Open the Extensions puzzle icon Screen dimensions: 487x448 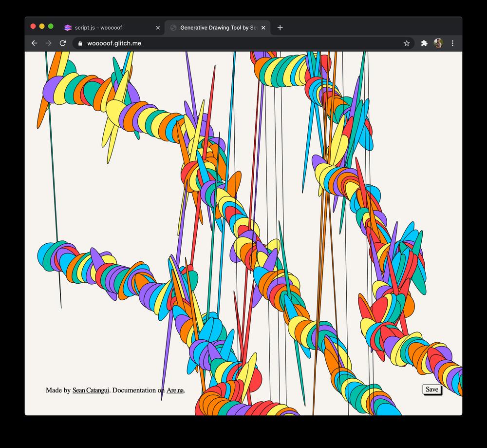point(424,43)
